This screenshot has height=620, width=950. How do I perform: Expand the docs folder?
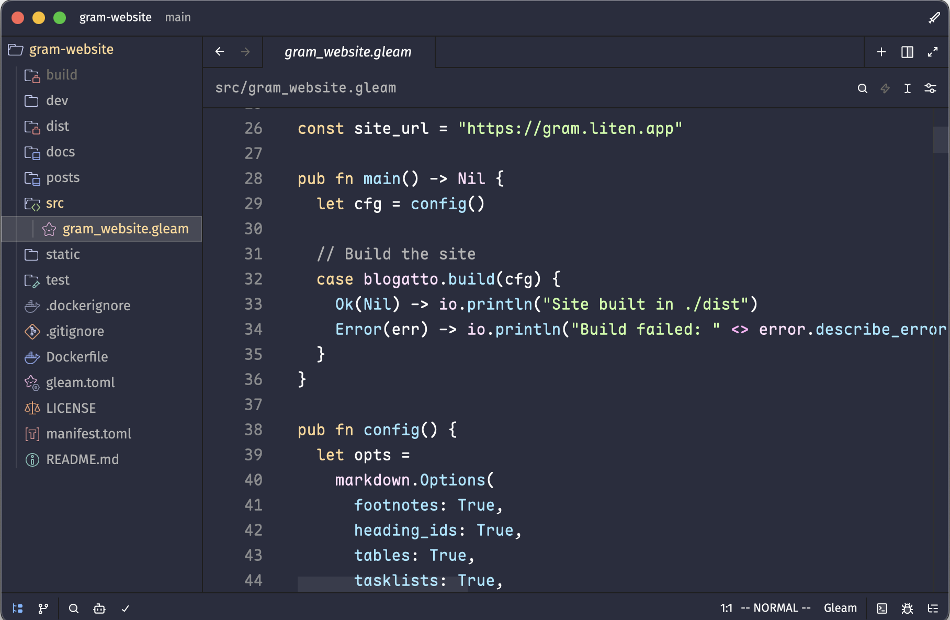pos(60,152)
